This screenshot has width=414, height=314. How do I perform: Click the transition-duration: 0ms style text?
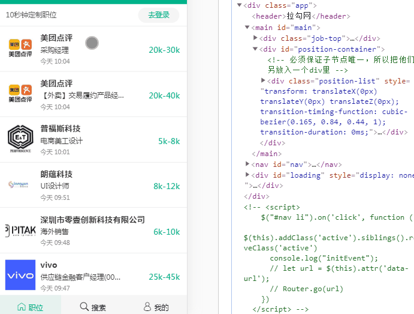pyautogui.click(x=314, y=132)
